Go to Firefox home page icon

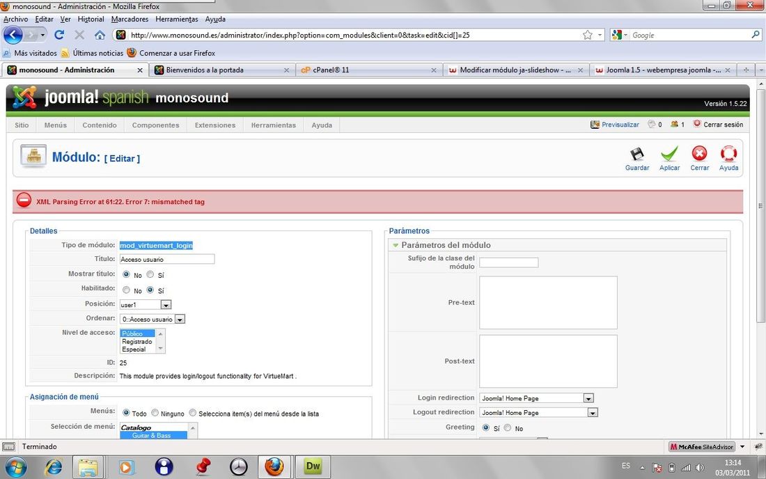pos(100,35)
